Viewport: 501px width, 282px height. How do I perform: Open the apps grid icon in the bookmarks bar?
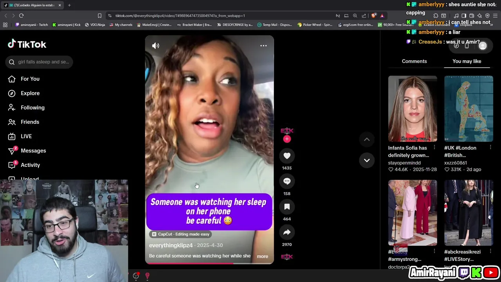click(x=5, y=25)
